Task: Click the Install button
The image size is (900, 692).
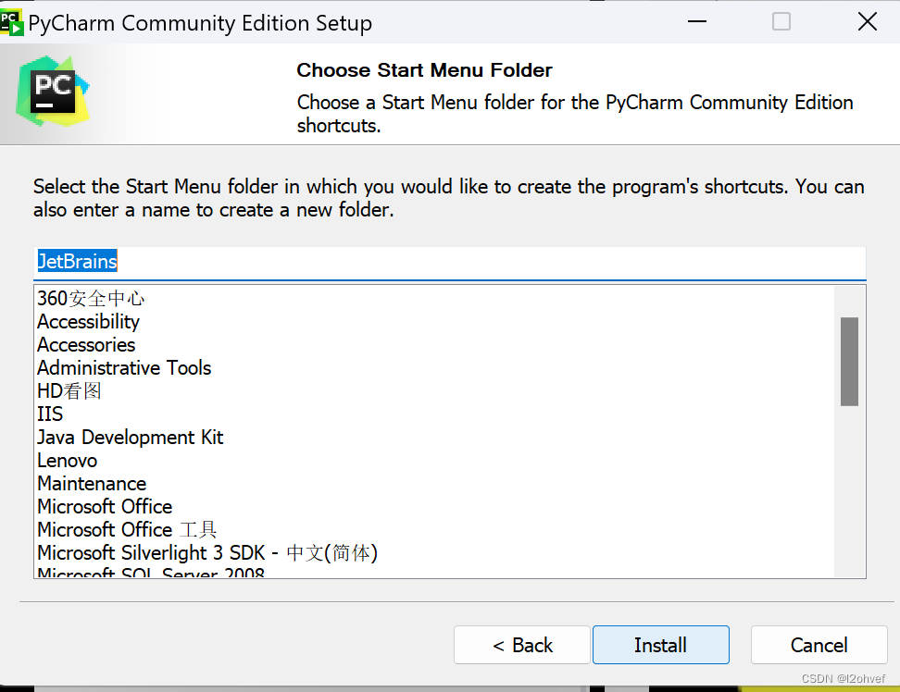Action: 660,645
